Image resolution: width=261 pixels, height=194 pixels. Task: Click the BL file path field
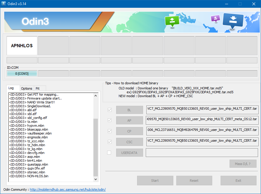202,110
